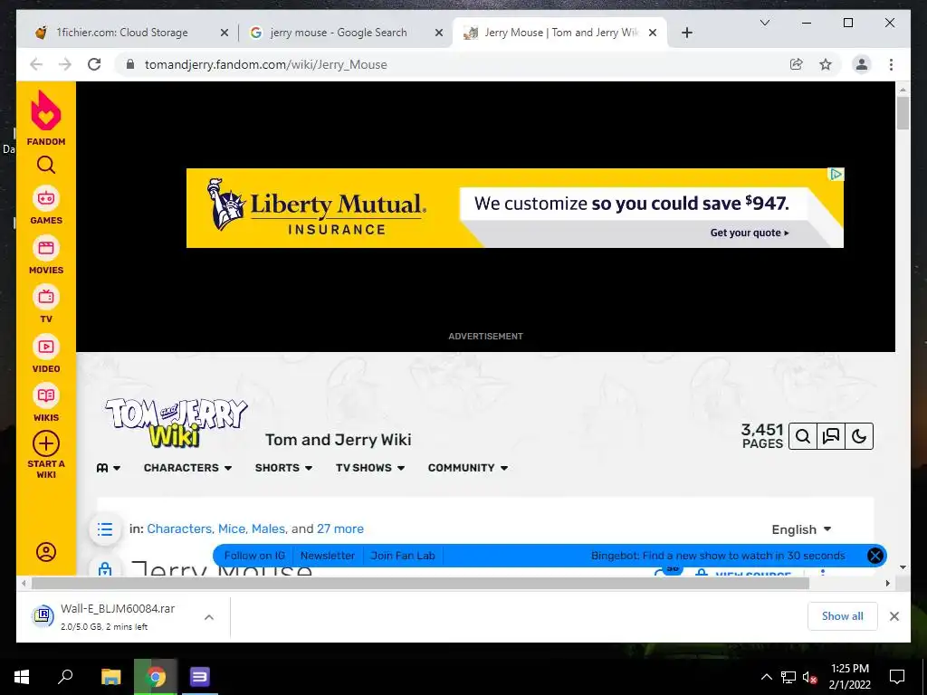Go back to previous page
Image resolution: width=927 pixels, height=695 pixels.
(36, 64)
